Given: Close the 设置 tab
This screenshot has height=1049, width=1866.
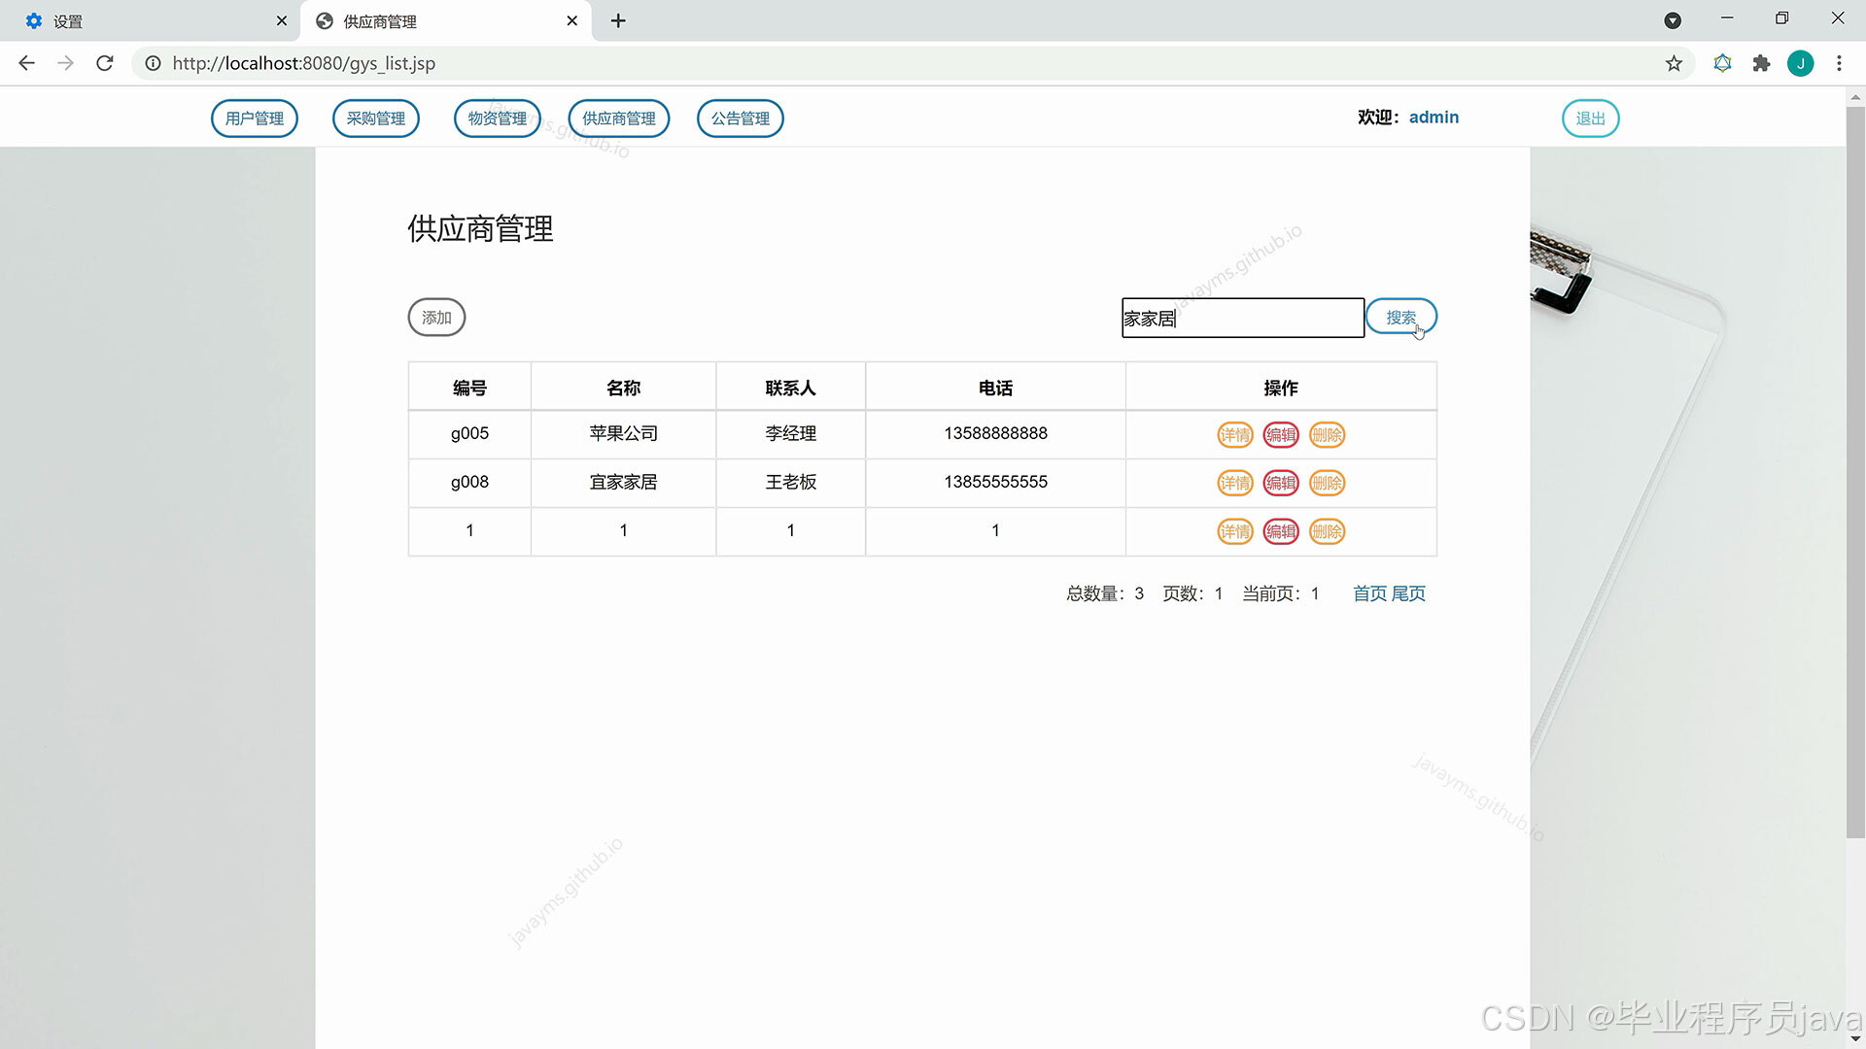Looking at the screenshot, I should [282, 20].
